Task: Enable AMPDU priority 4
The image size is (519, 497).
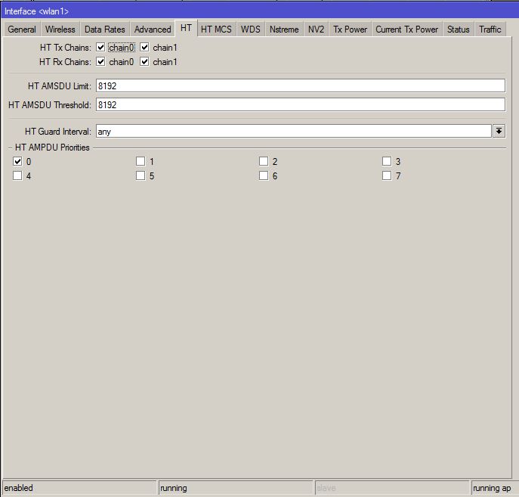Action: coord(17,176)
